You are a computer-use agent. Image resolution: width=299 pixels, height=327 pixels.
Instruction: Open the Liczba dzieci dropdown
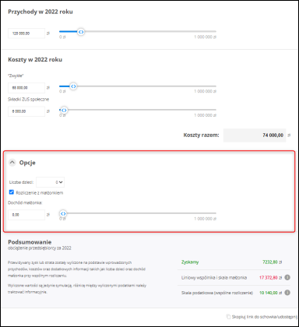pos(51,182)
